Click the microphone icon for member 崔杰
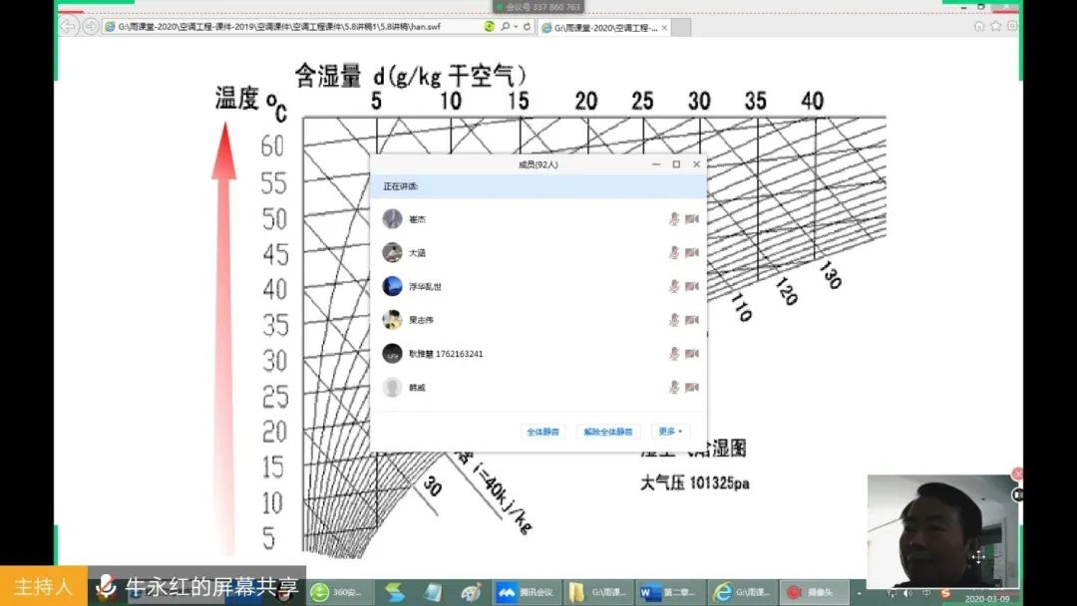Viewport: 1077px width, 606px height. (674, 219)
